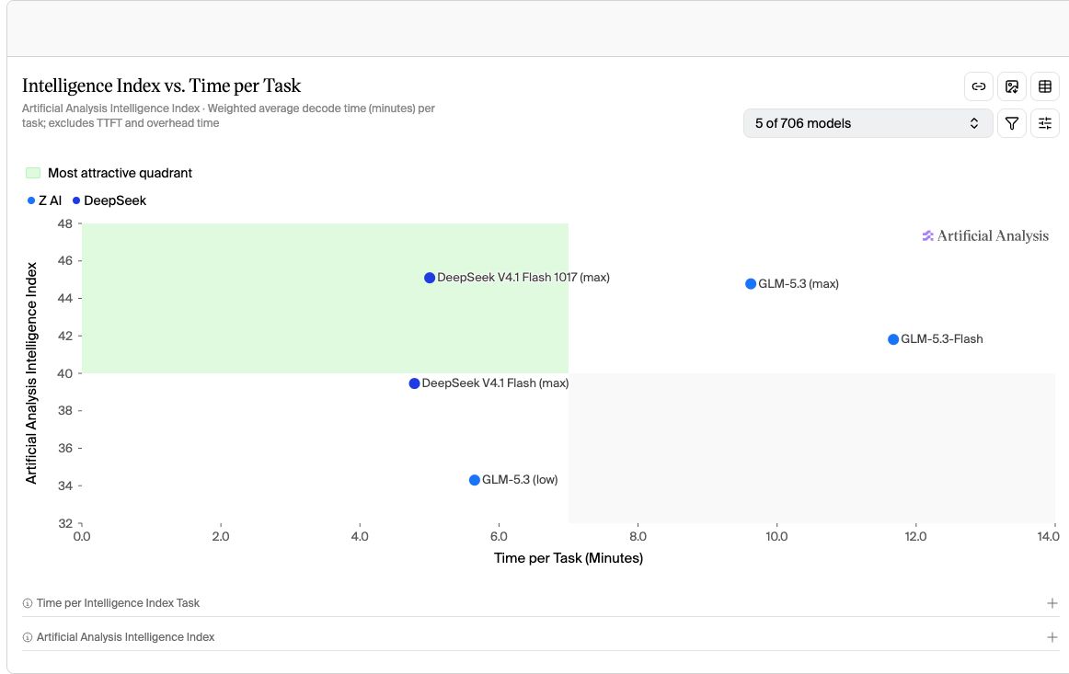Screen dimensions: 1069x674
Task: Click the info icon beside Artificial Analysis Intelligence Index
Action: coord(28,637)
